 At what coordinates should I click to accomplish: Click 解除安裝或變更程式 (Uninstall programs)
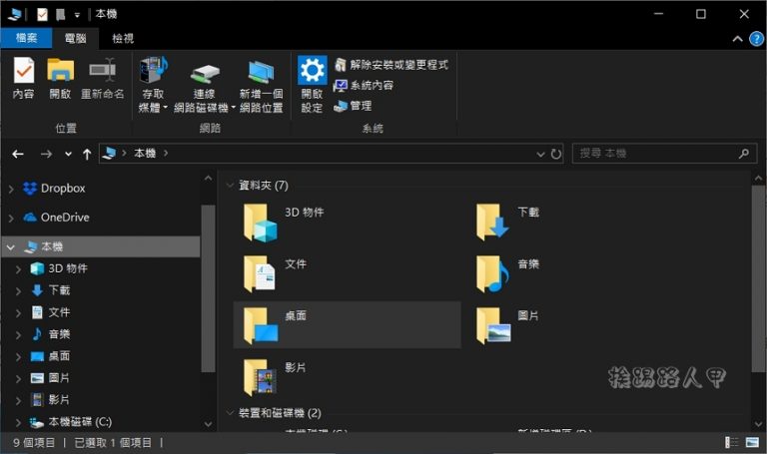(390, 65)
